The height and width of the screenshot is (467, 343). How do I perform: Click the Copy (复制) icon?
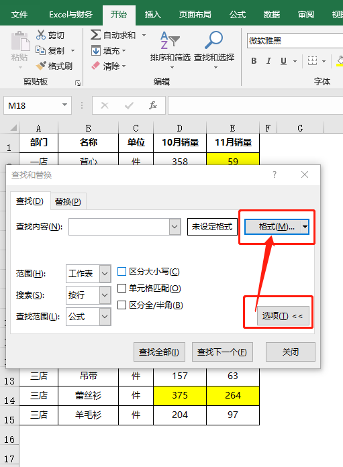click(40, 50)
